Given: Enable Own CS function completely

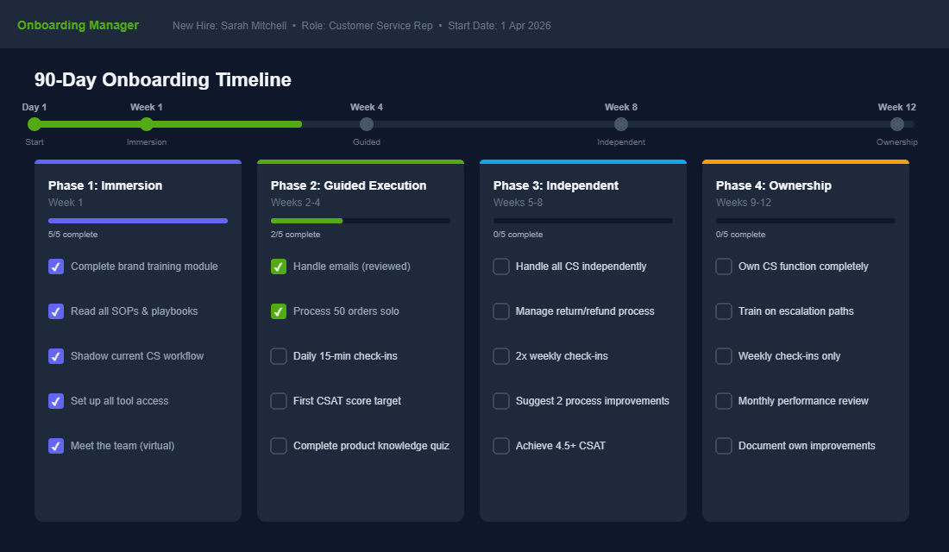Looking at the screenshot, I should point(723,267).
